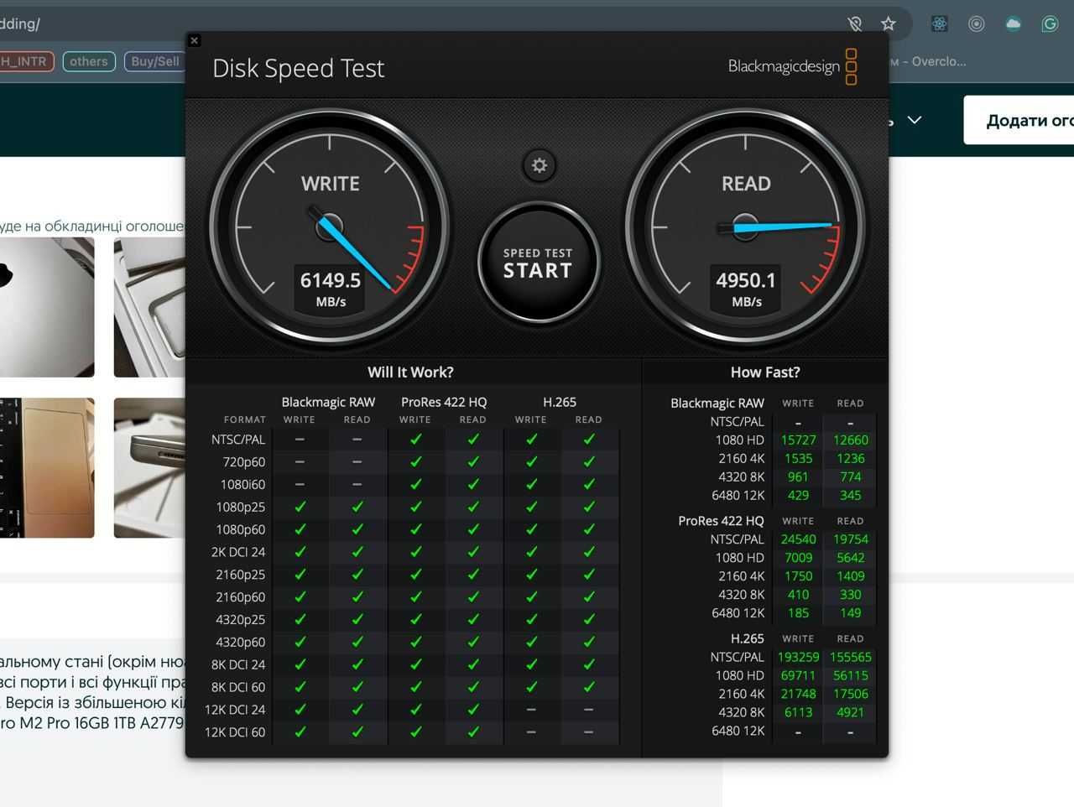1074x807 pixels.
Task: Click the 345 read value
Action: point(850,495)
